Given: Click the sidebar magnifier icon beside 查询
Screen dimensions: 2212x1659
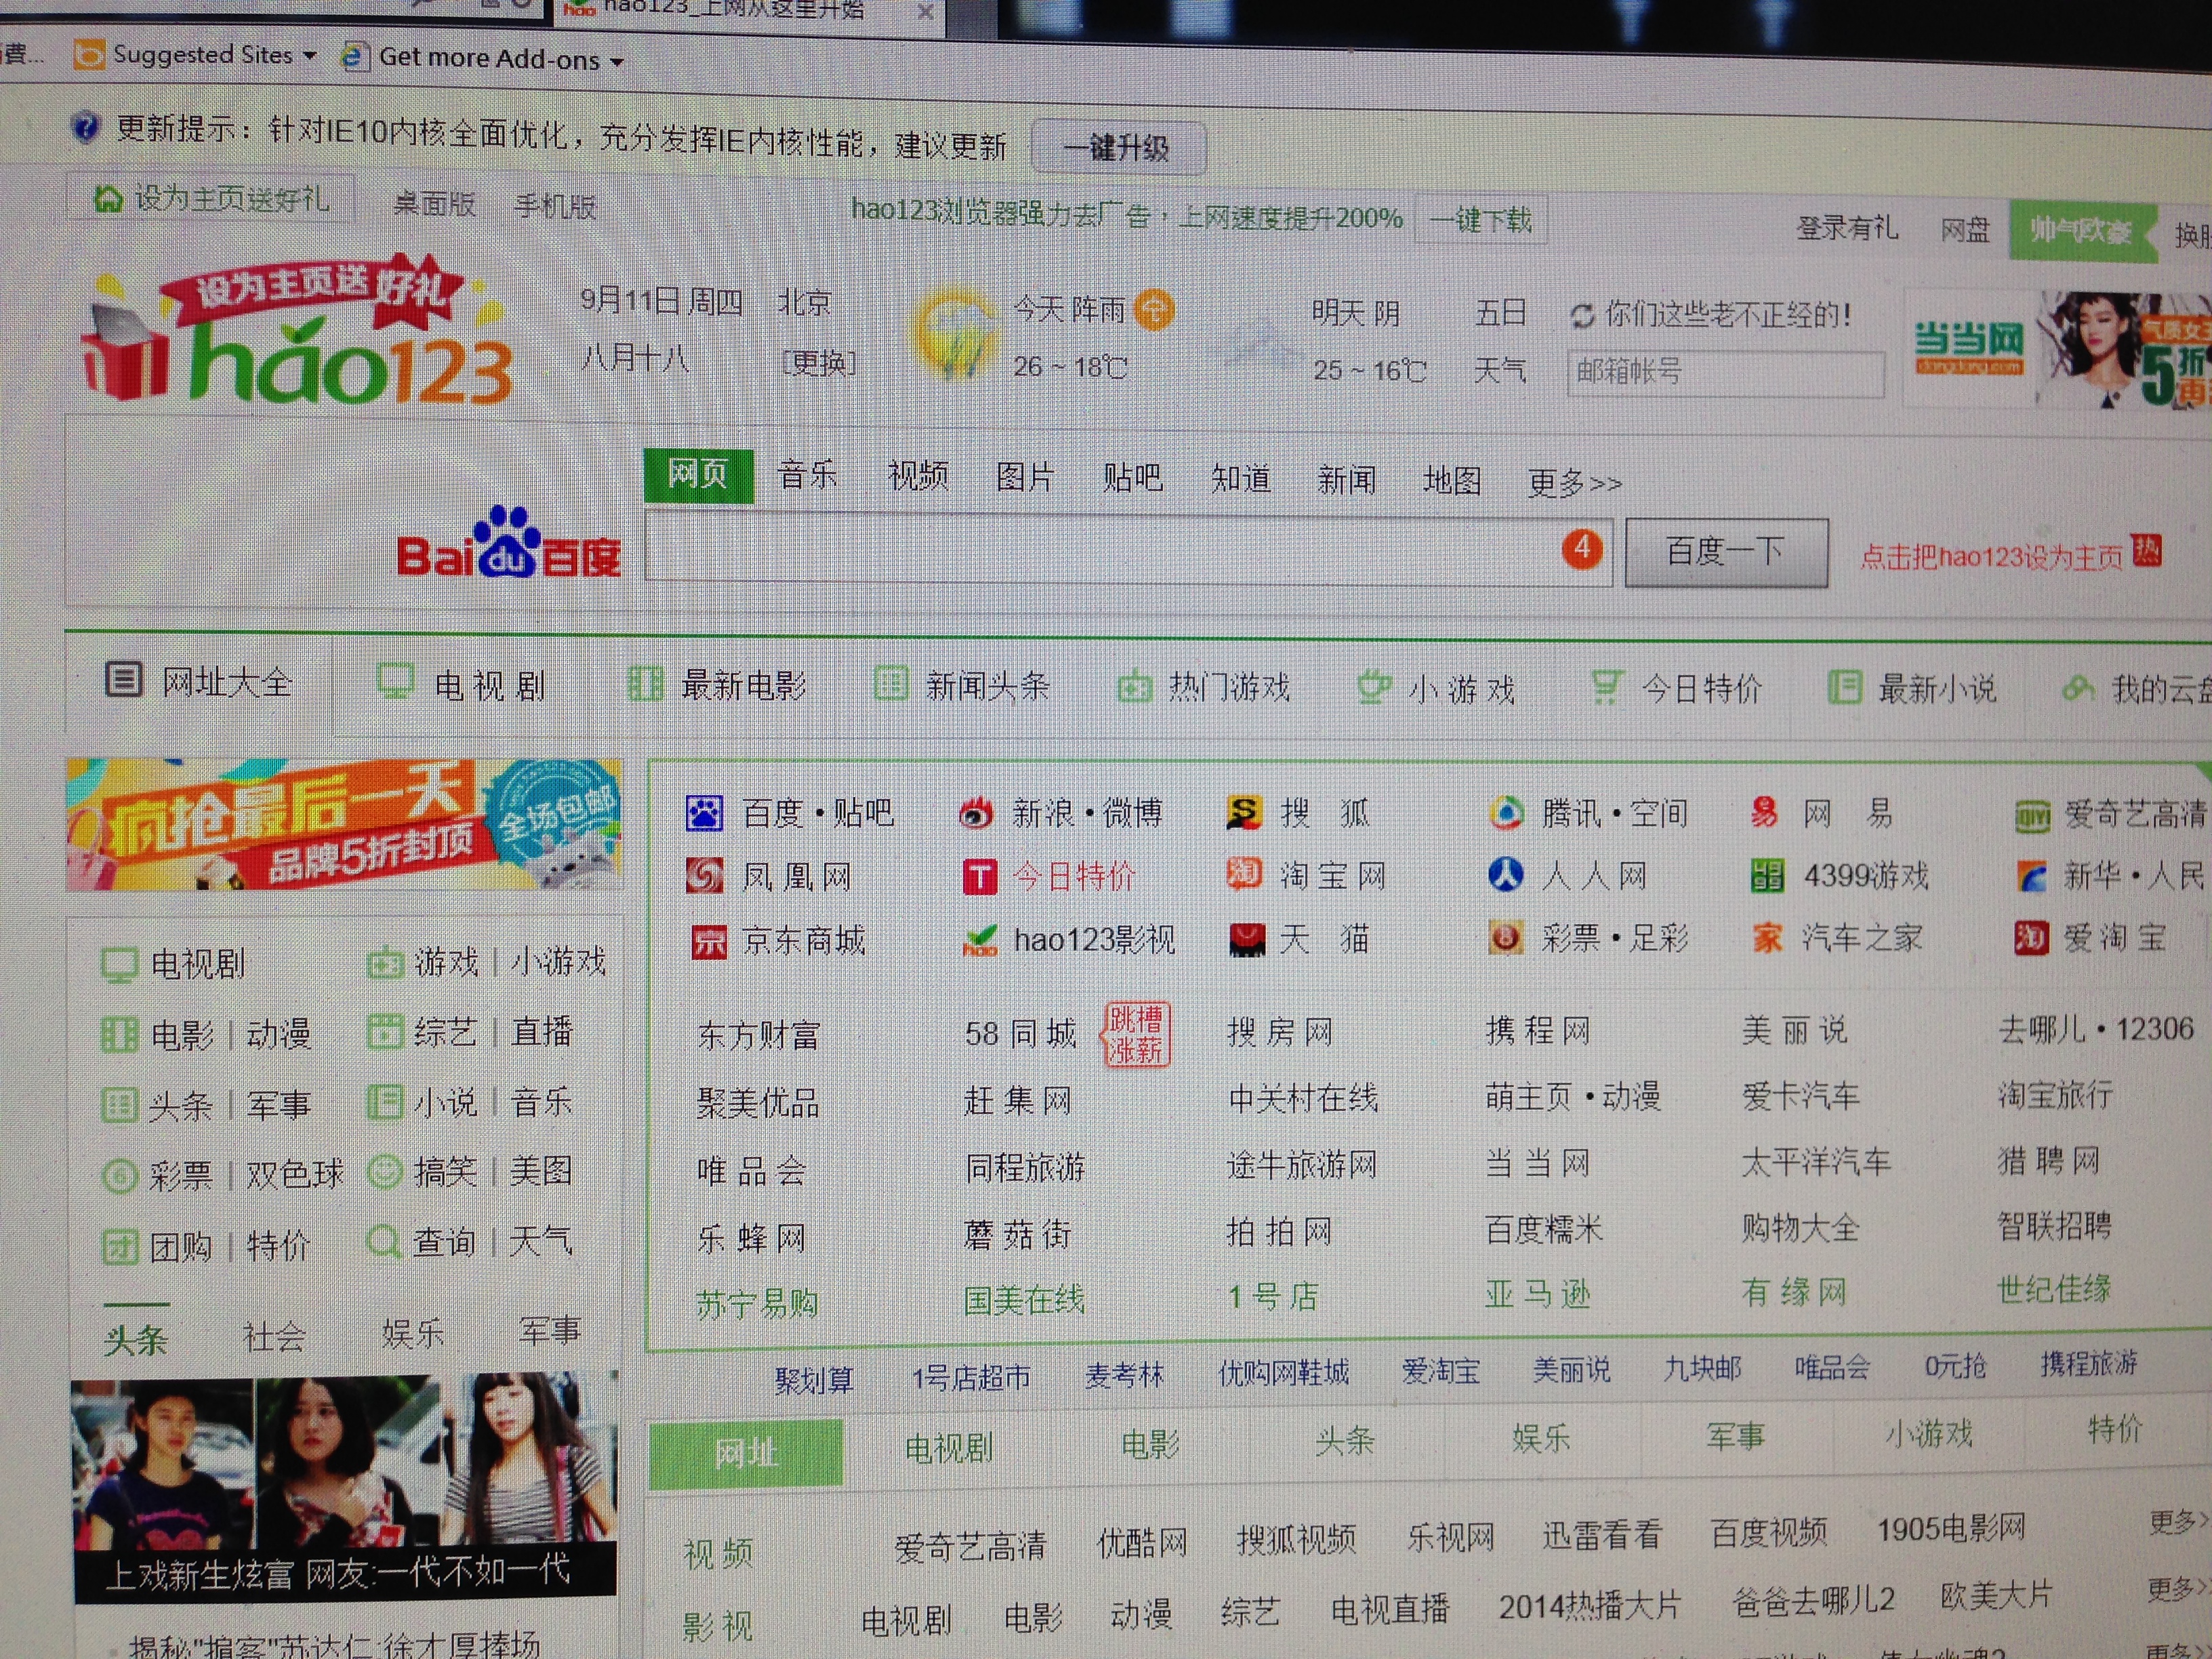Looking at the screenshot, I should coord(384,1242).
